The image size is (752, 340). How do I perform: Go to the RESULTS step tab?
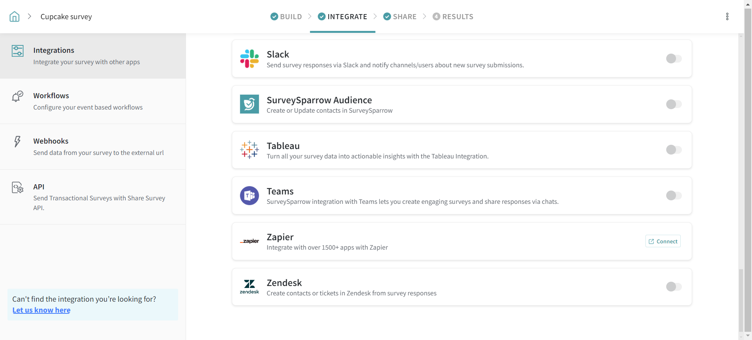pyautogui.click(x=453, y=16)
